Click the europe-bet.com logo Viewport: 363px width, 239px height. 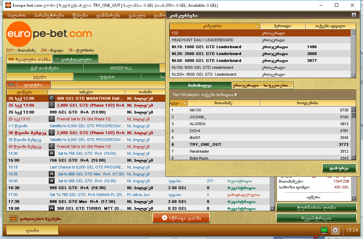tap(49, 34)
